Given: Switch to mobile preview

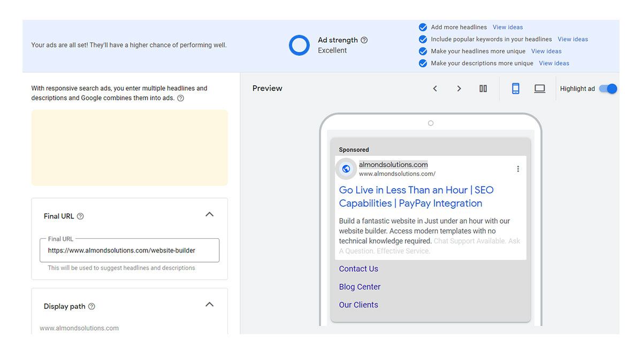Looking at the screenshot, I should 516,89.
